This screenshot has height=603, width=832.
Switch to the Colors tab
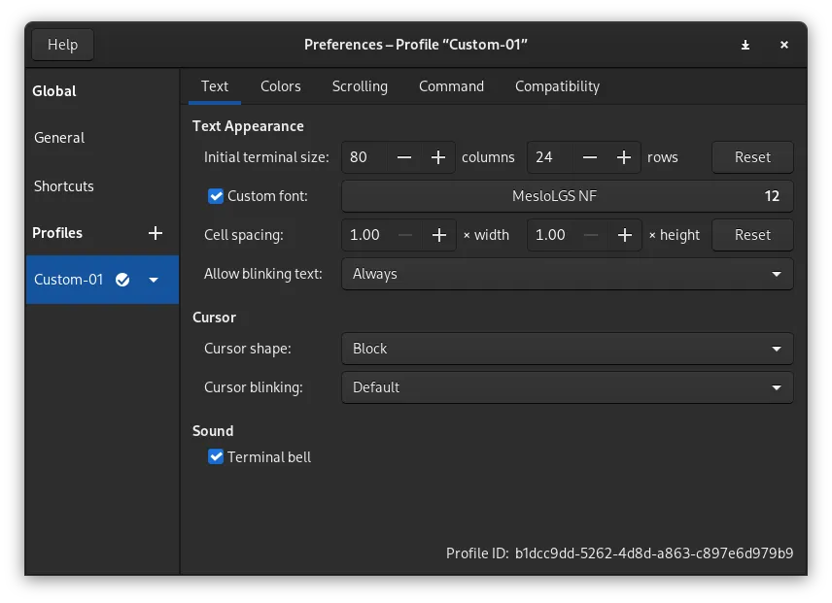(x=280, y=86)
